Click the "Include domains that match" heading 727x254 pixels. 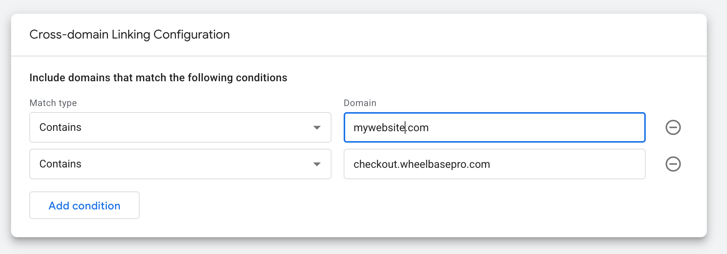(158, 78)
